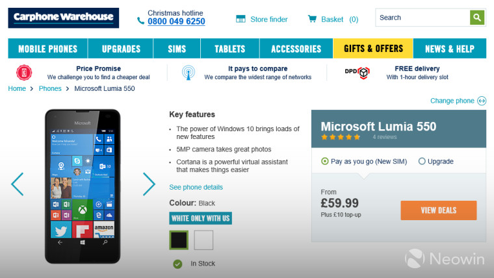Open the Mobile Phones menu

48,49
